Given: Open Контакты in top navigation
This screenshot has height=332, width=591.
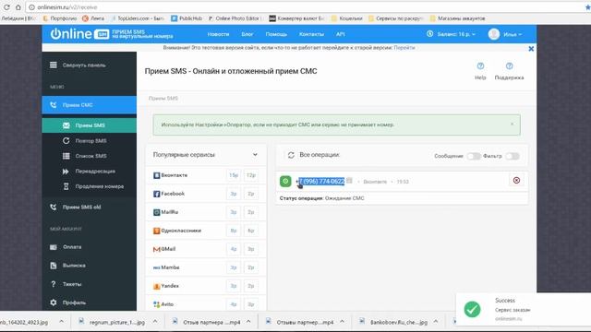Looking at the screenshot, I should [x=311, y=34].
